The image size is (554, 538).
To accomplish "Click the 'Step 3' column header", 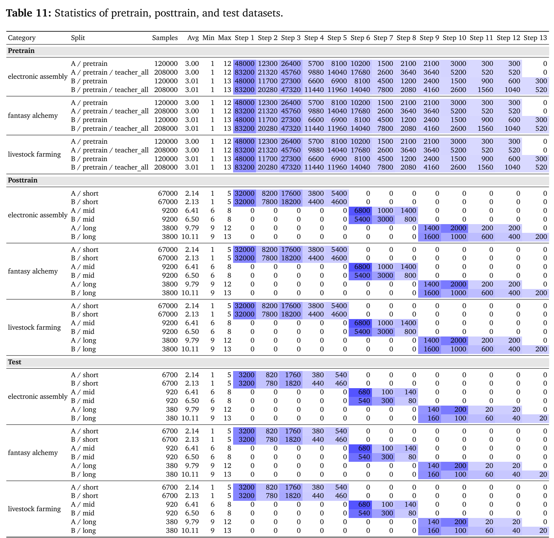I will coord(291,38).
